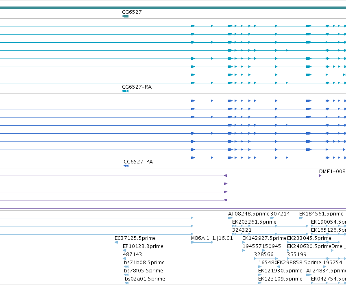
Task: Click the CG6527 gene label
Action: pos(132,12)
